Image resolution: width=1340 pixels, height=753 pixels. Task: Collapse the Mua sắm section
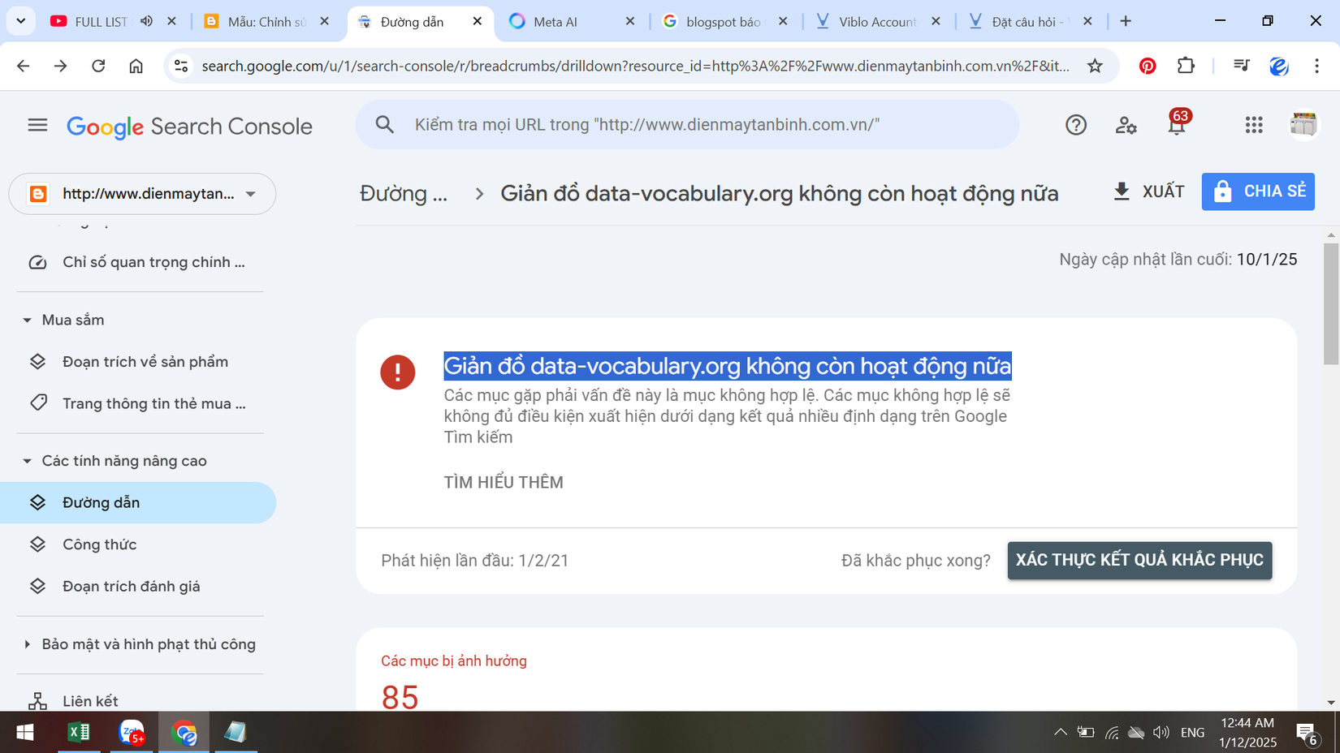[x=27, y=321]
